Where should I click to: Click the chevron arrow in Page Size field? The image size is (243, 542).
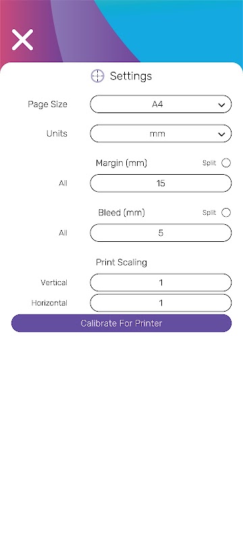click(221, 105)
